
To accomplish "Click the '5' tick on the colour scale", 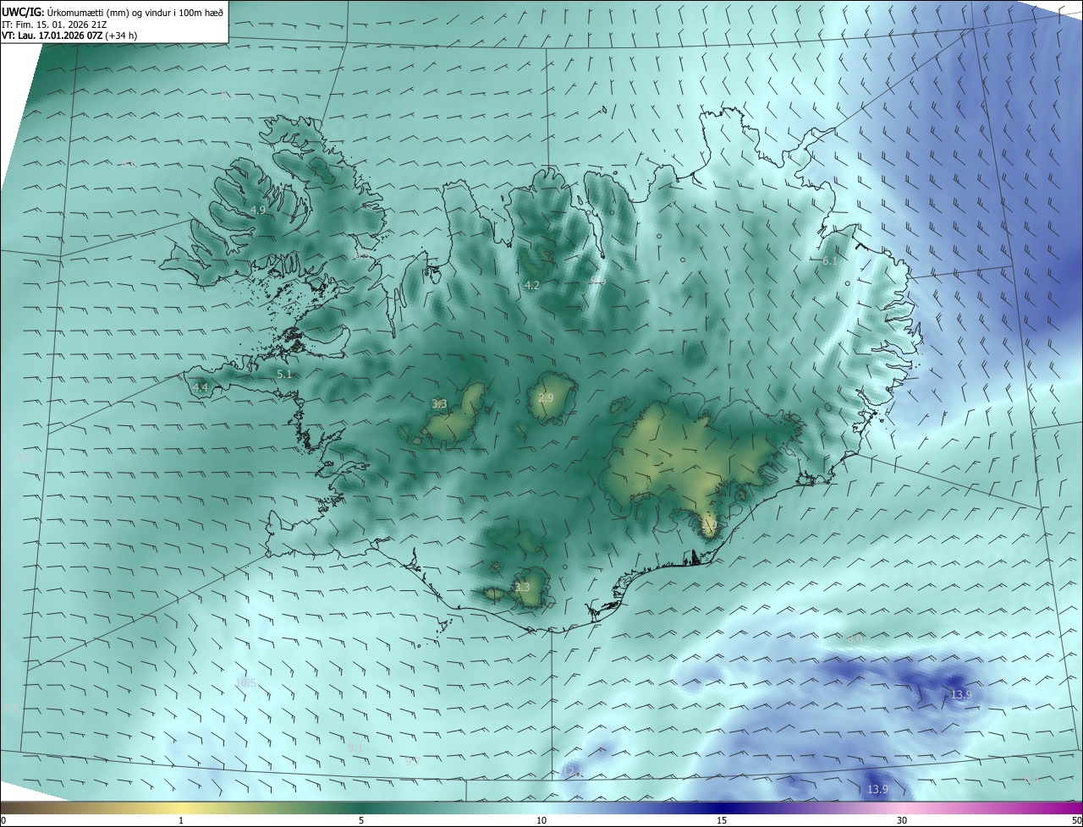I will (x=361, y=820).
